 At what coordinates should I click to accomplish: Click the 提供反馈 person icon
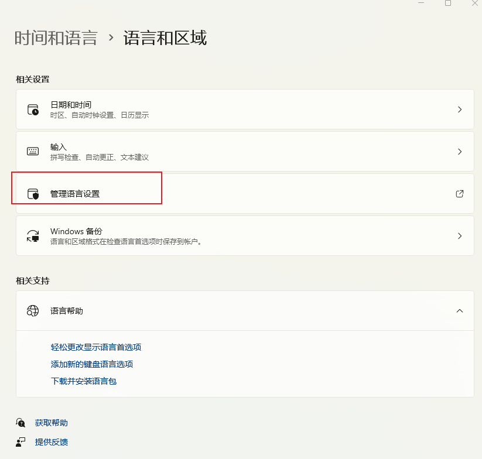point(20,442)
